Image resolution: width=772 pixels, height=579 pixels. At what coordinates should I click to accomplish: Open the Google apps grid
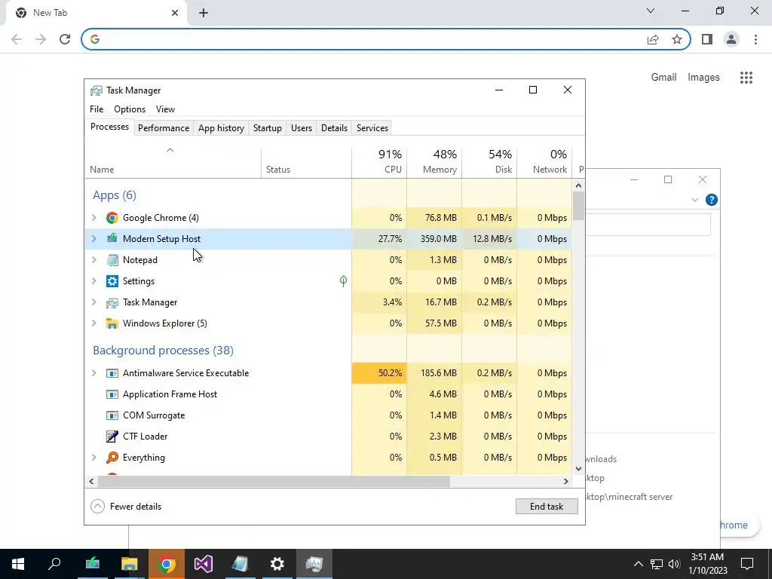(x=746, y=78)
